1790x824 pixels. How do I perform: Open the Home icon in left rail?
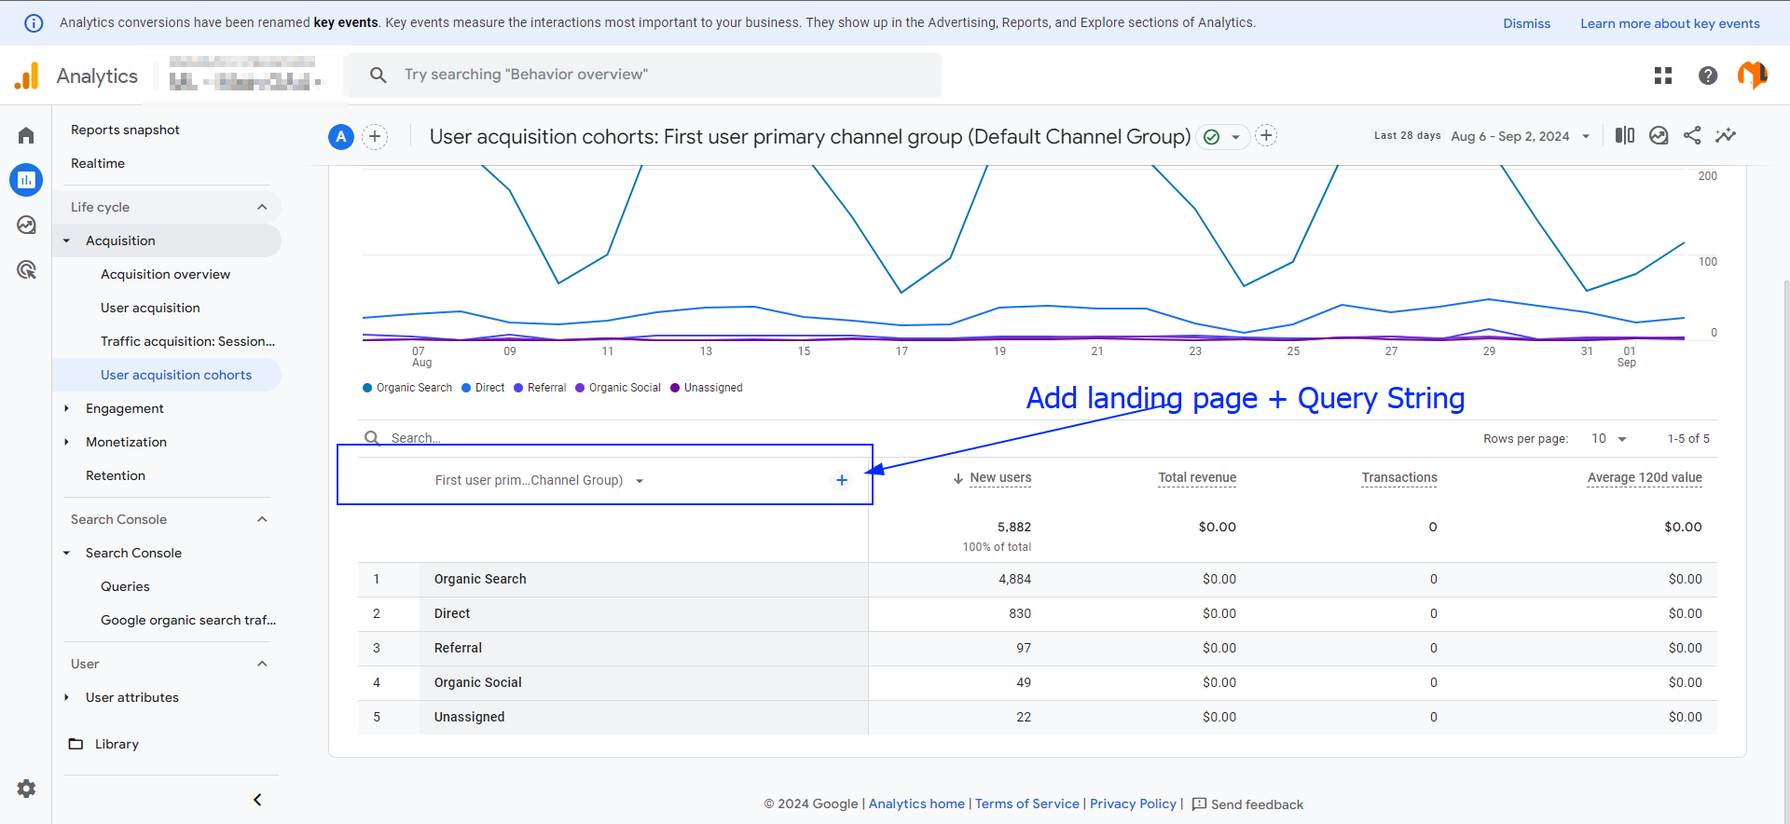coord(26,135)
